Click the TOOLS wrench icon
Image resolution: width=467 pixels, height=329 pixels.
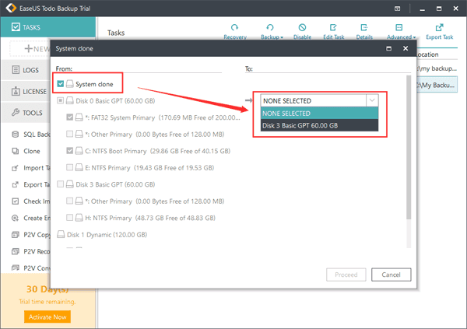click(16, 113)
